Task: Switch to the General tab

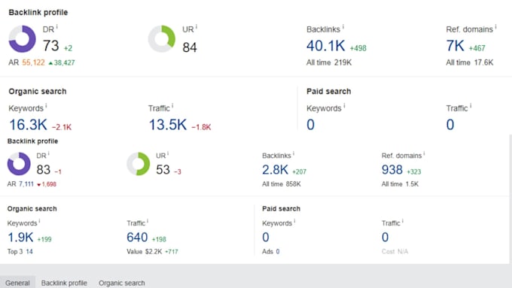Action: [17, 283]
